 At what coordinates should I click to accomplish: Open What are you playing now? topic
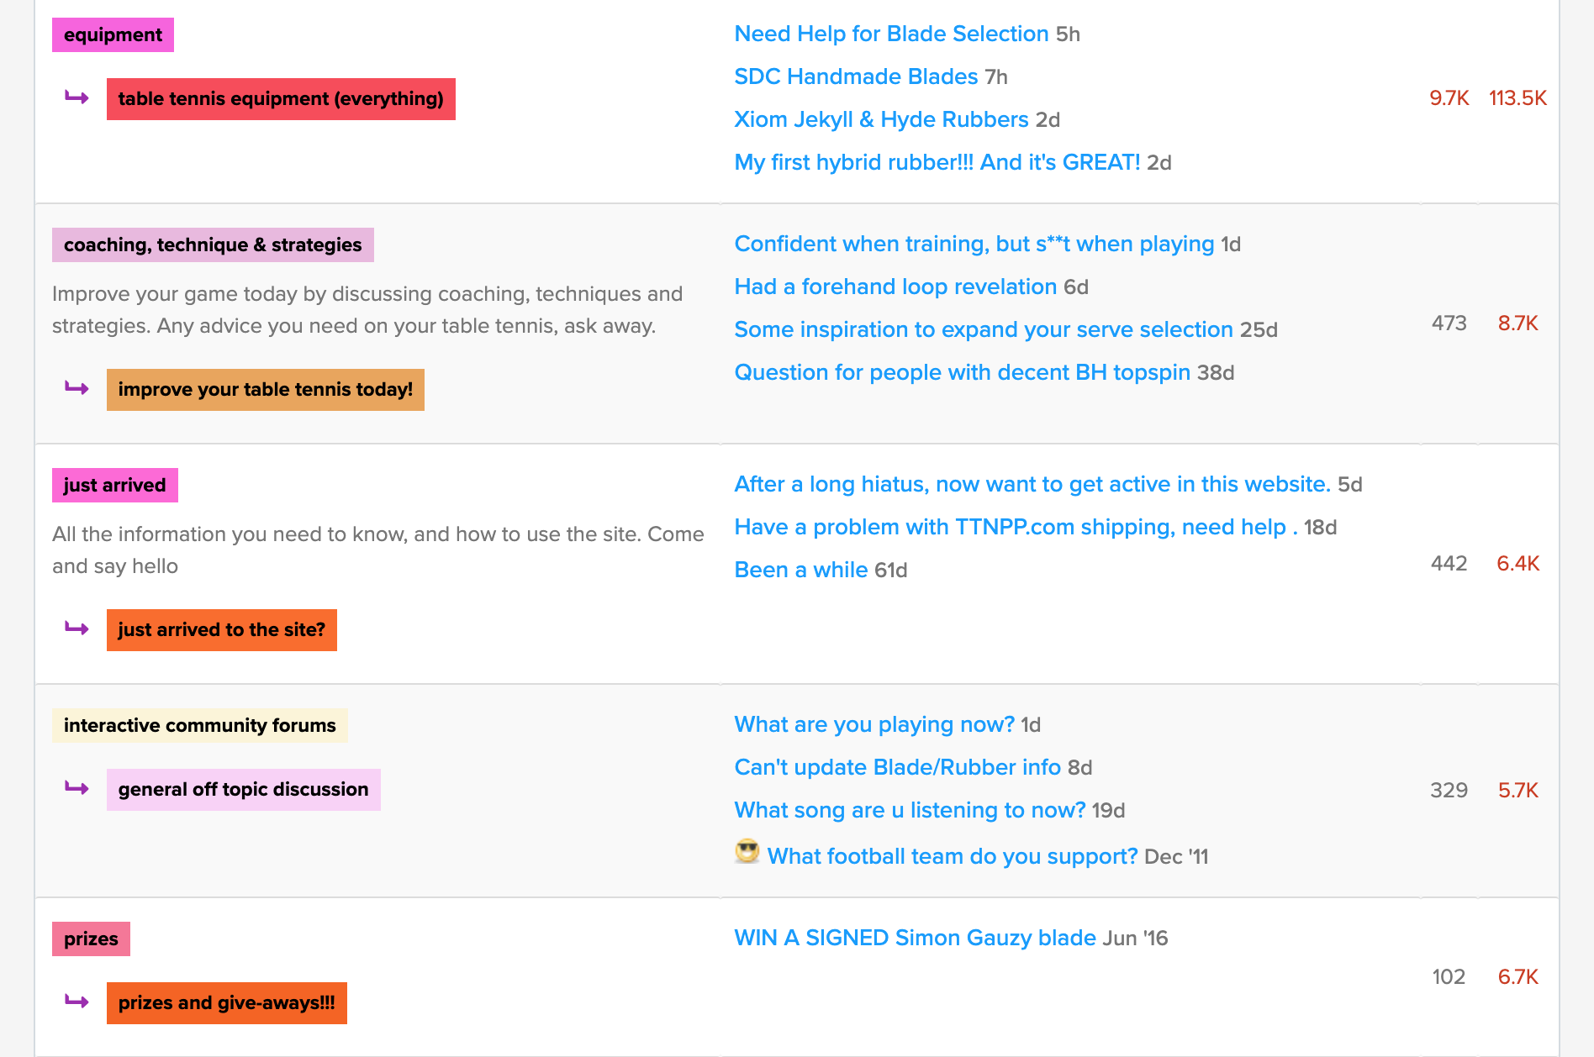coord(874,724)
